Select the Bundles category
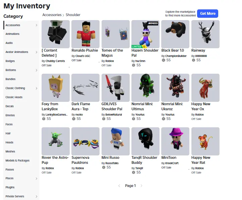This screenshot has width=242, height=200. (x=10, y=79)
